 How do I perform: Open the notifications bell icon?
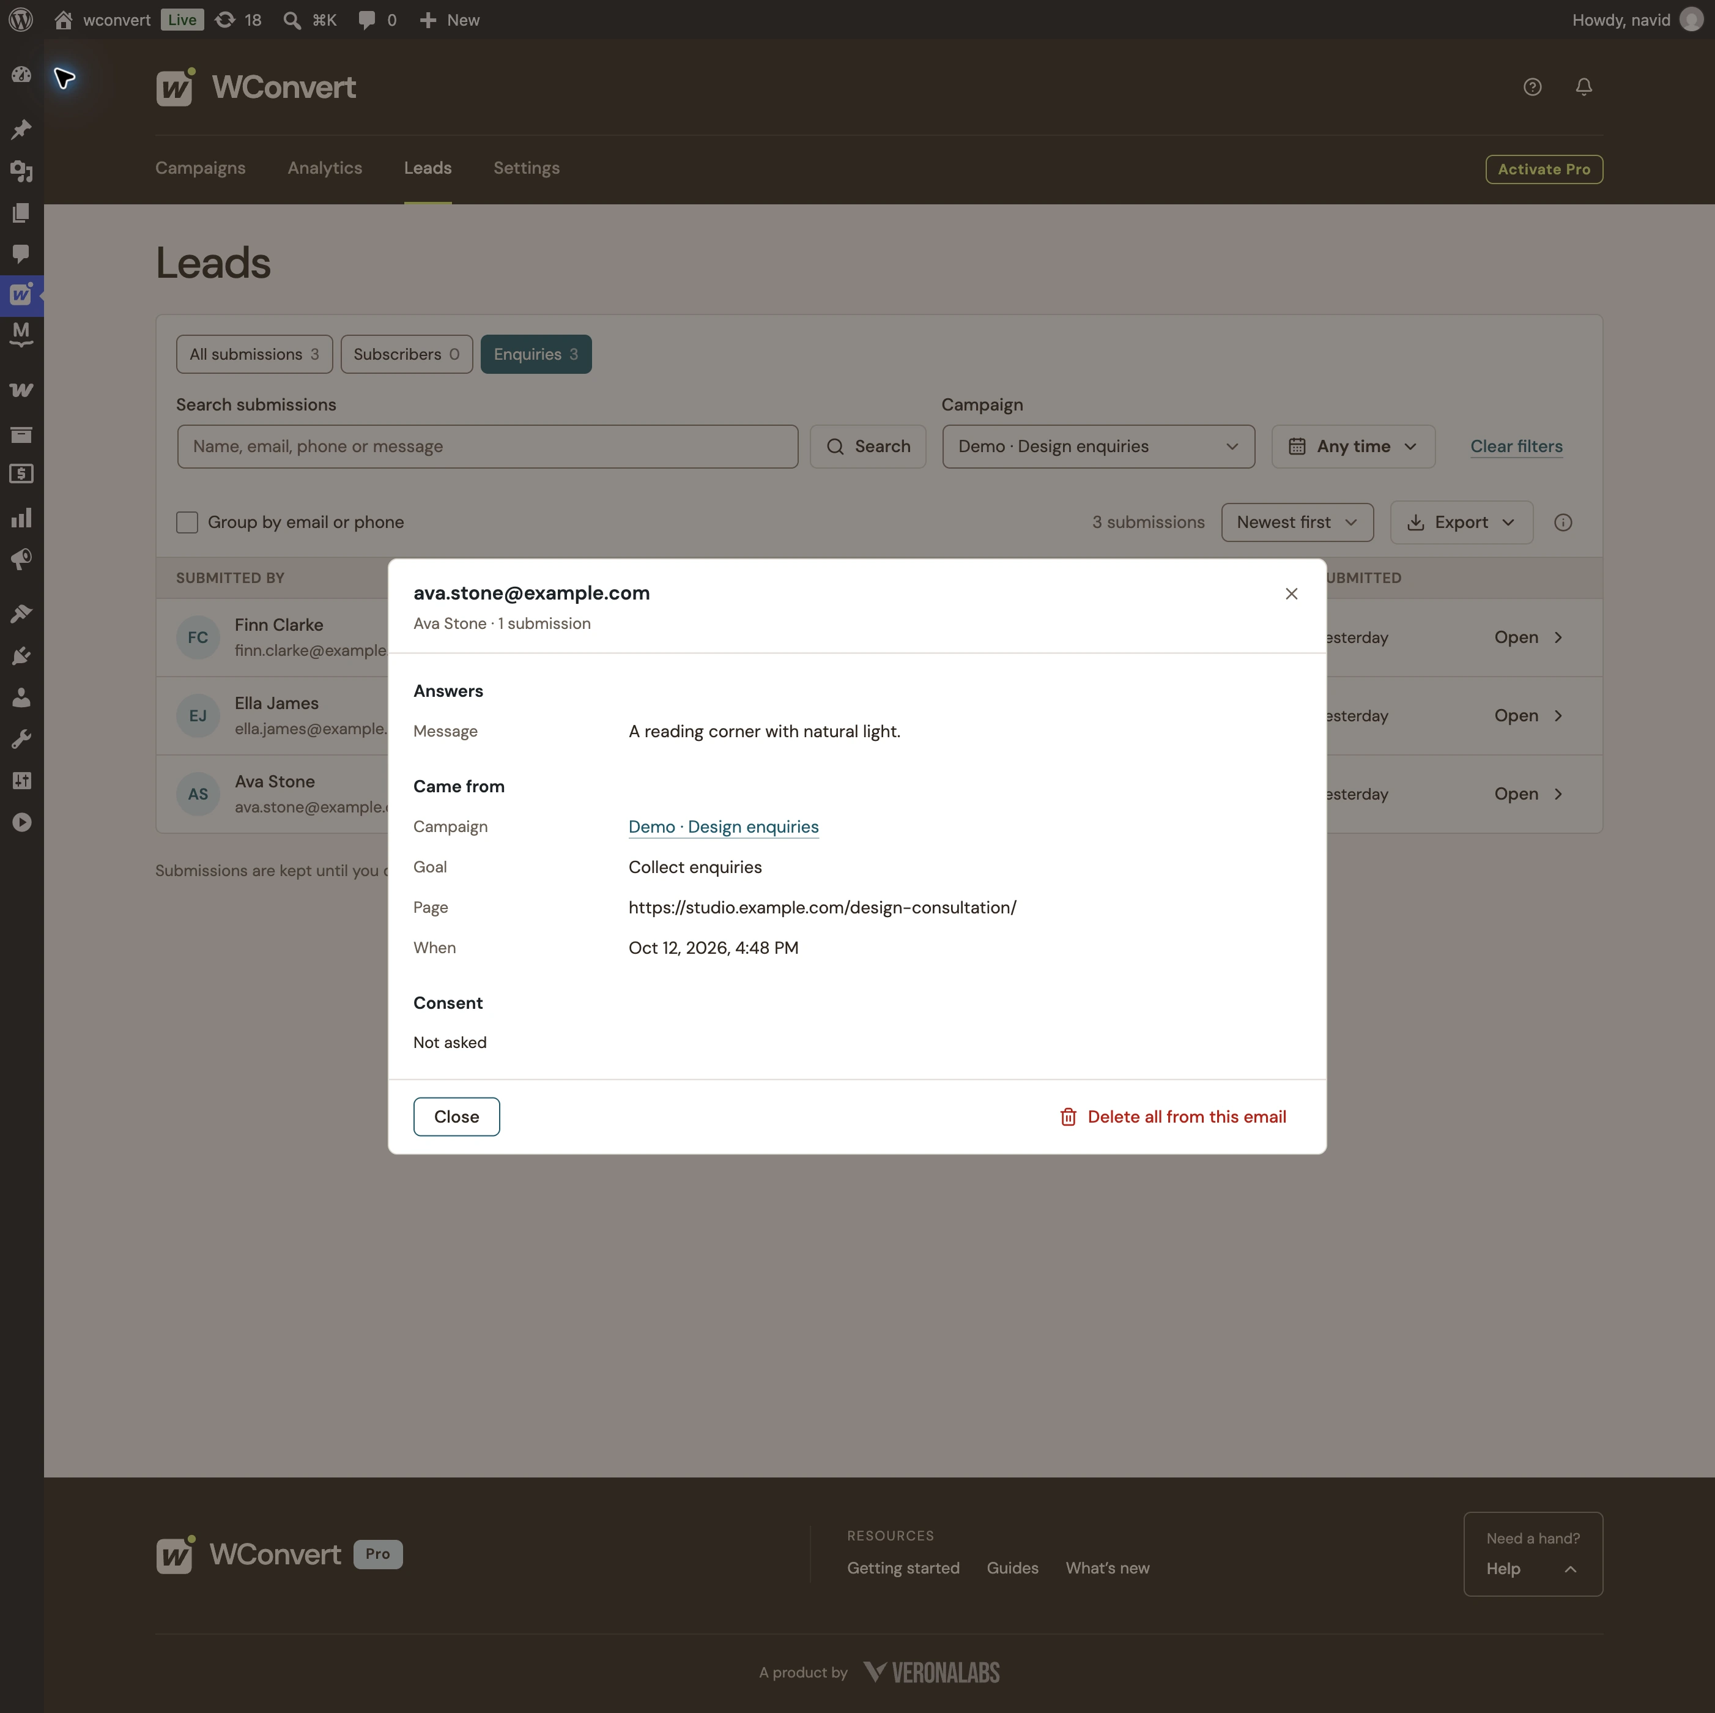click(1584, 87)
